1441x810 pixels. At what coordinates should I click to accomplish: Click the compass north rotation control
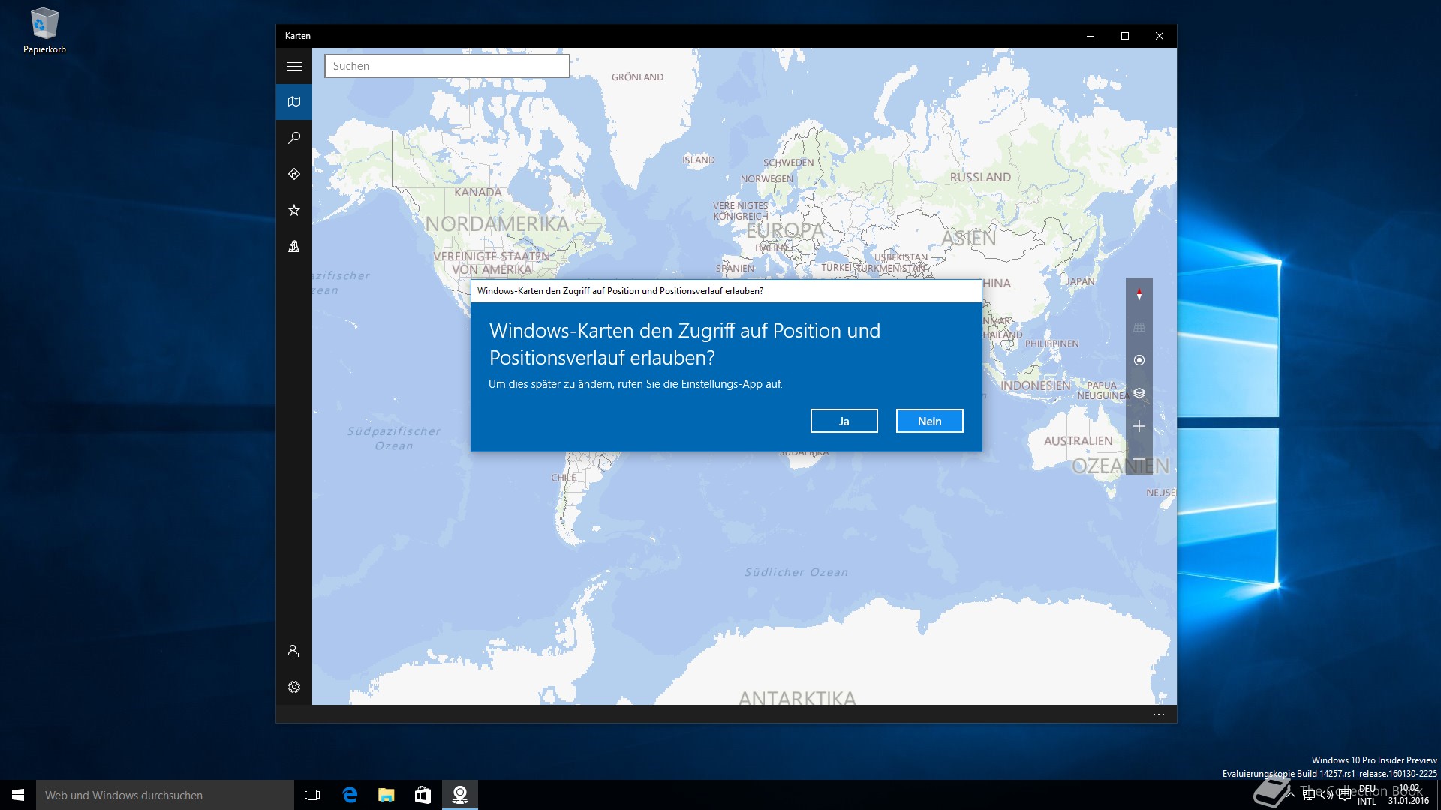click(1139, 294)
